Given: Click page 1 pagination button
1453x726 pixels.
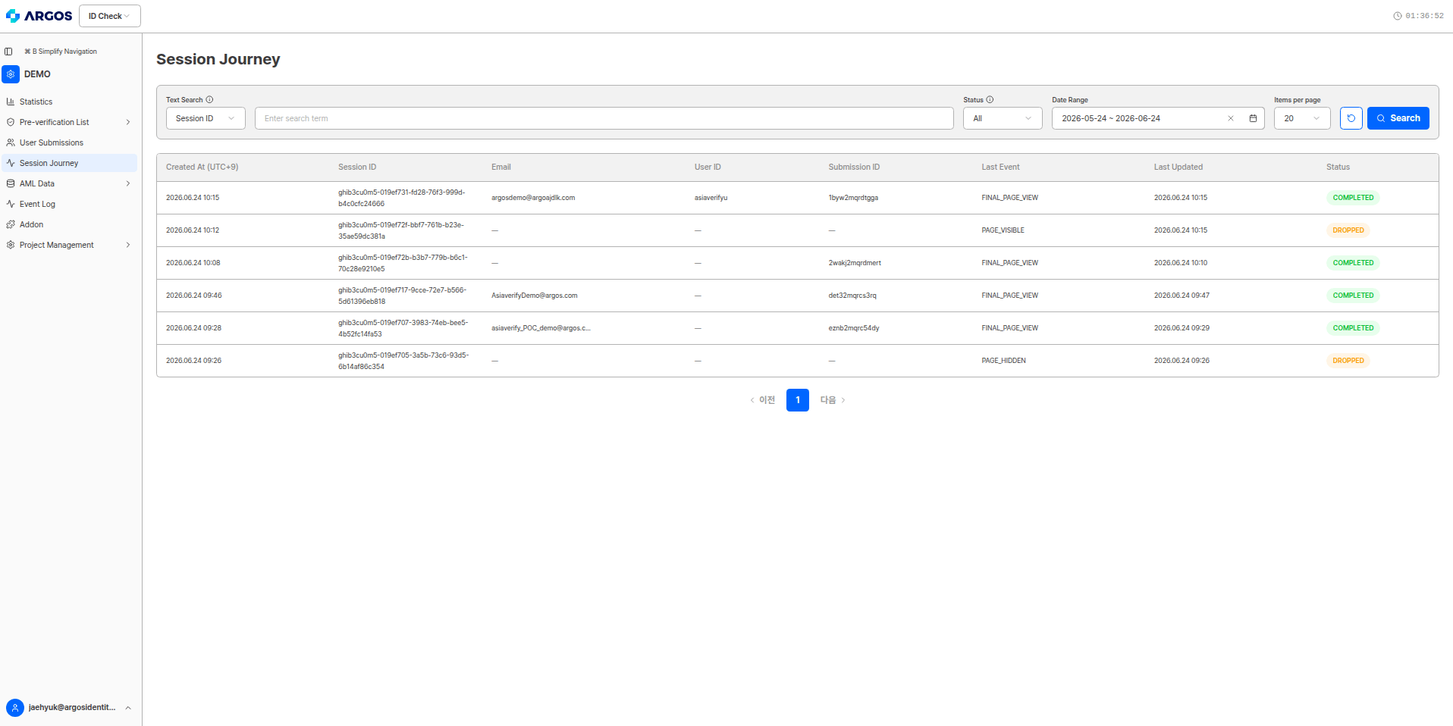Looking at the screenshot, I should coord(798,400).
